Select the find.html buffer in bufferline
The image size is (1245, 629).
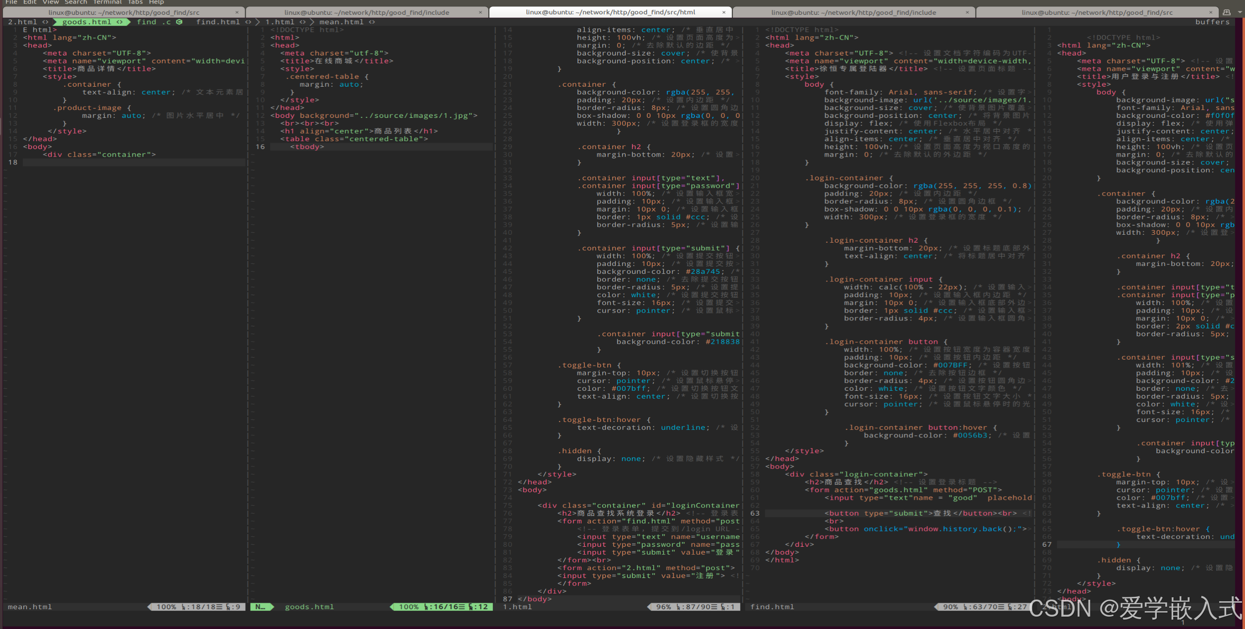pos(218,22)
